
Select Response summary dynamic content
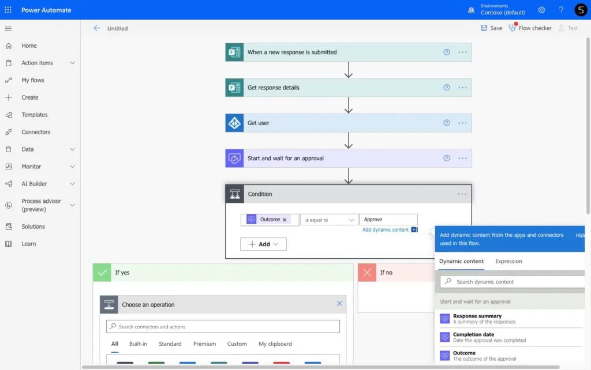pyautogui.click(x=510, y=319)
